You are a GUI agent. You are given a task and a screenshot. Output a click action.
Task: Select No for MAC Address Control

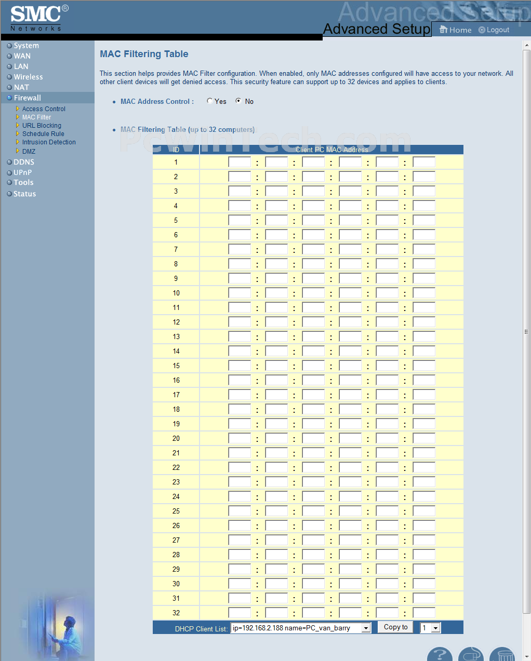pyautogui.click(x=238, y=101)
